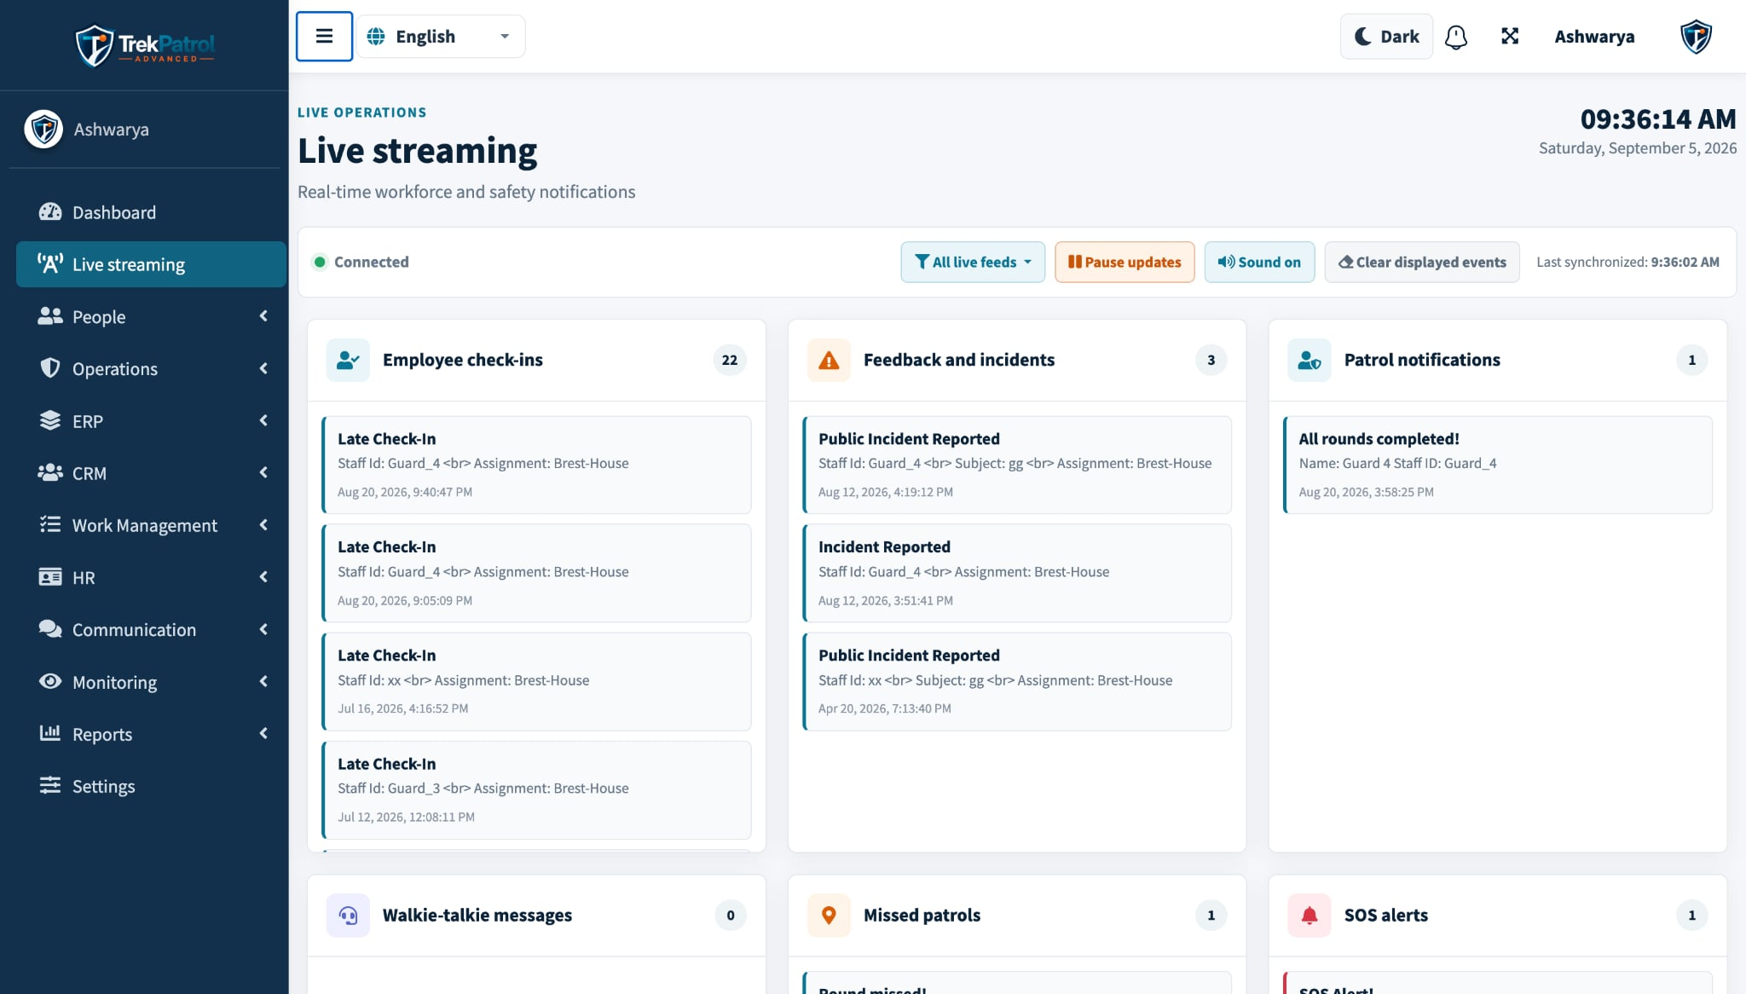1746x994 pixels.
Task: Open Settings from the sidebar
Action: [x=151, y=786]
